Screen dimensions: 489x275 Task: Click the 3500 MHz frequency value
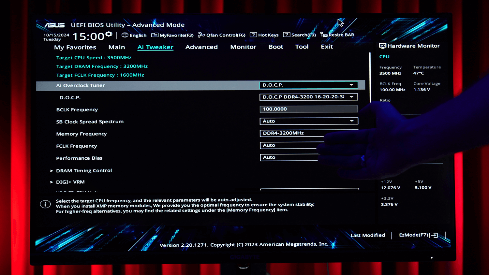[x=390, y=73]
